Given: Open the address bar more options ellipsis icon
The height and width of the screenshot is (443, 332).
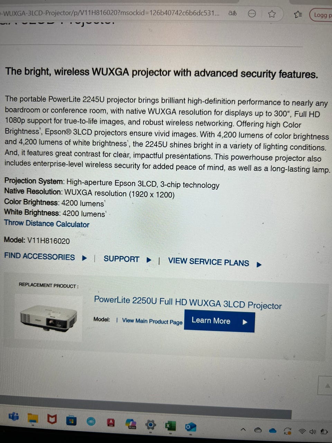Looking at the screenshot, I should [252, 13].
